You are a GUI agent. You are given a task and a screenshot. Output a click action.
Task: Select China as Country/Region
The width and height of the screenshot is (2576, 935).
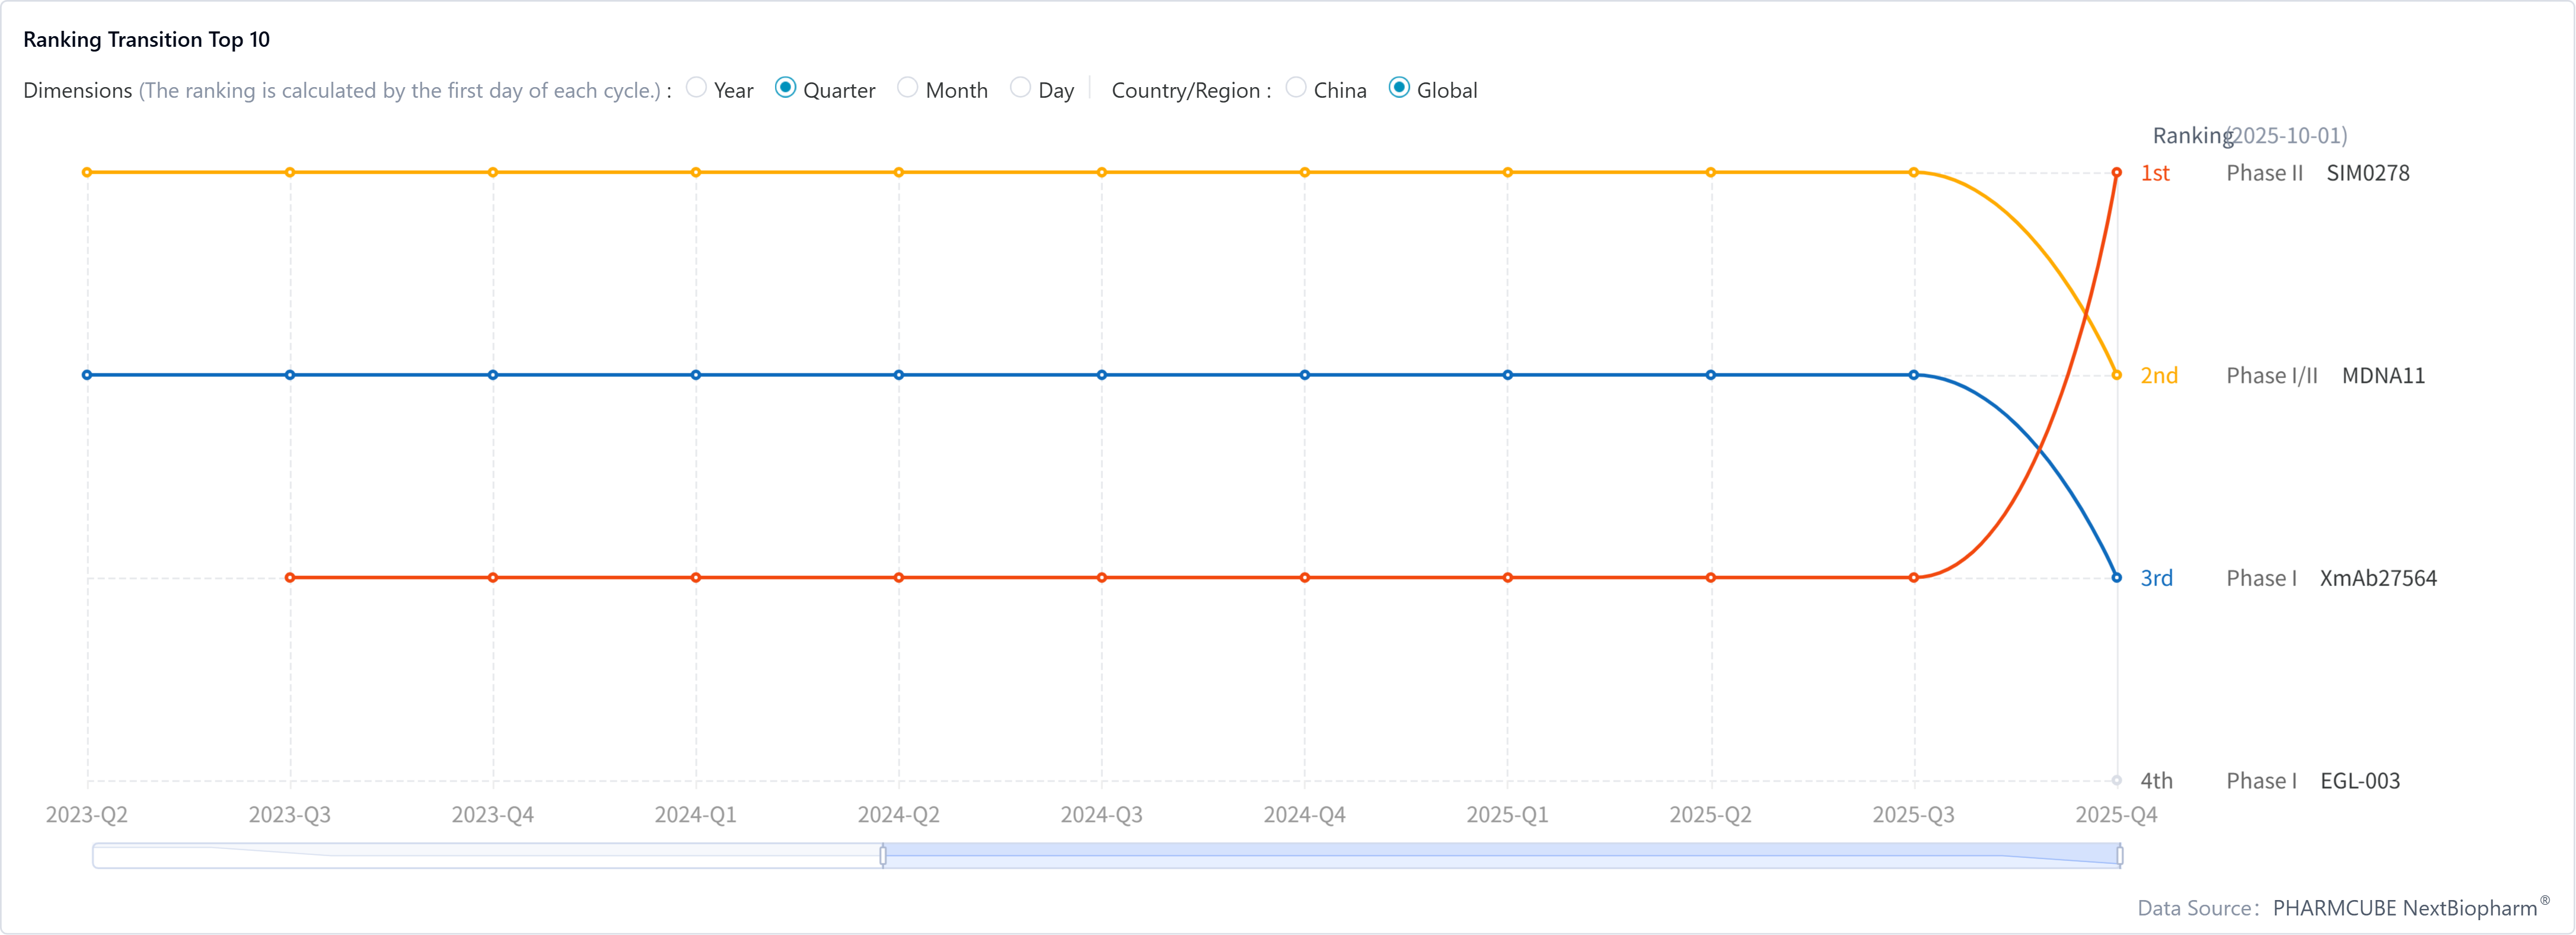point(1295,88)
